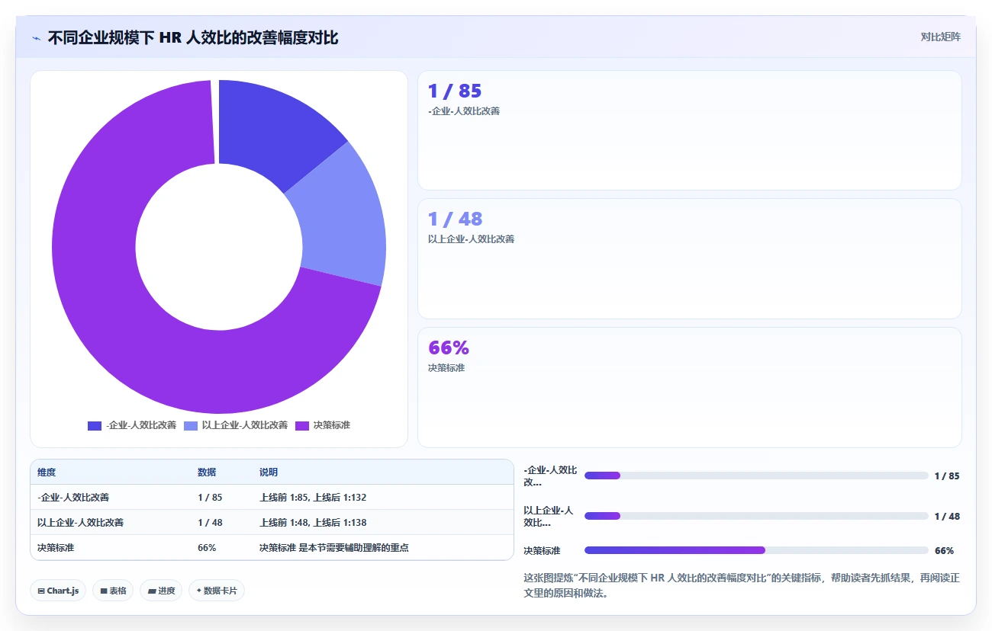Screen dimensions: 992x631
Task: Click the 1 / 48 data card
Action: point(689,258)
